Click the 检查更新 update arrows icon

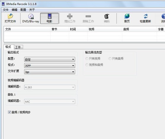pyautogui.click(x=145, y=16)
